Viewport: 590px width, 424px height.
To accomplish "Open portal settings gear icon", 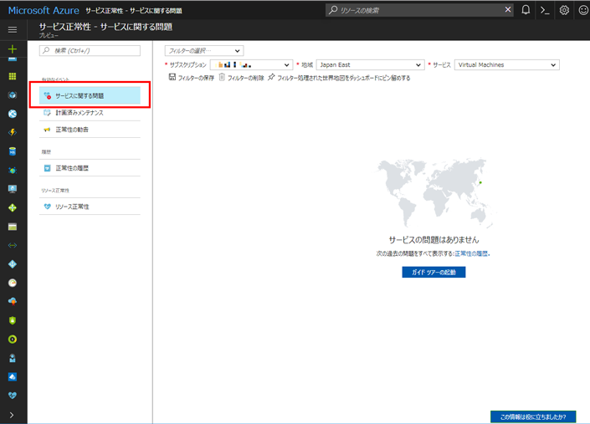I will [x=564, y=10].
